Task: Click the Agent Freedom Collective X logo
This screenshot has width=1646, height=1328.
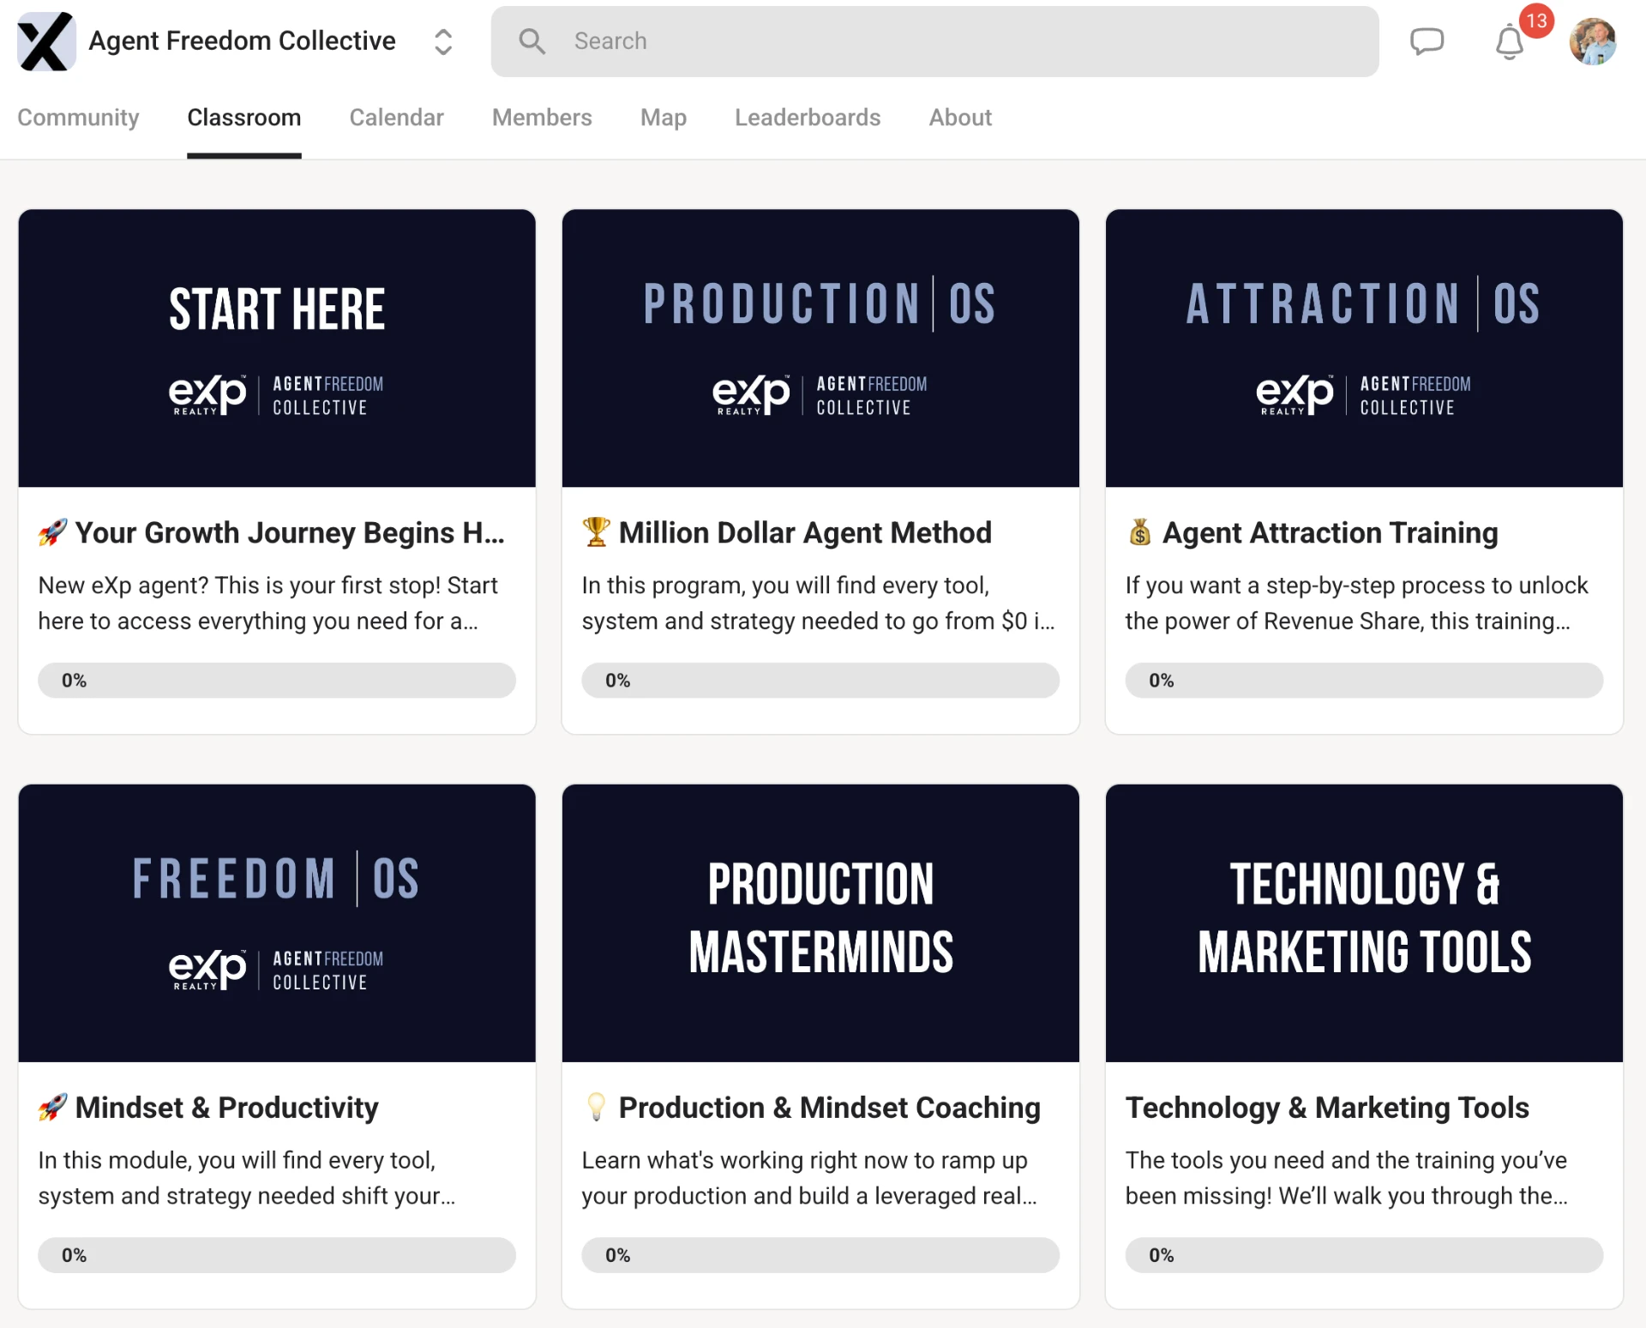Action: click(46, 41)
